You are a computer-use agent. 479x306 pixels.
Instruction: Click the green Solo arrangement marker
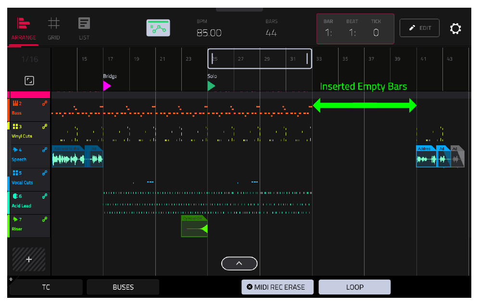(x=212, y=86)
